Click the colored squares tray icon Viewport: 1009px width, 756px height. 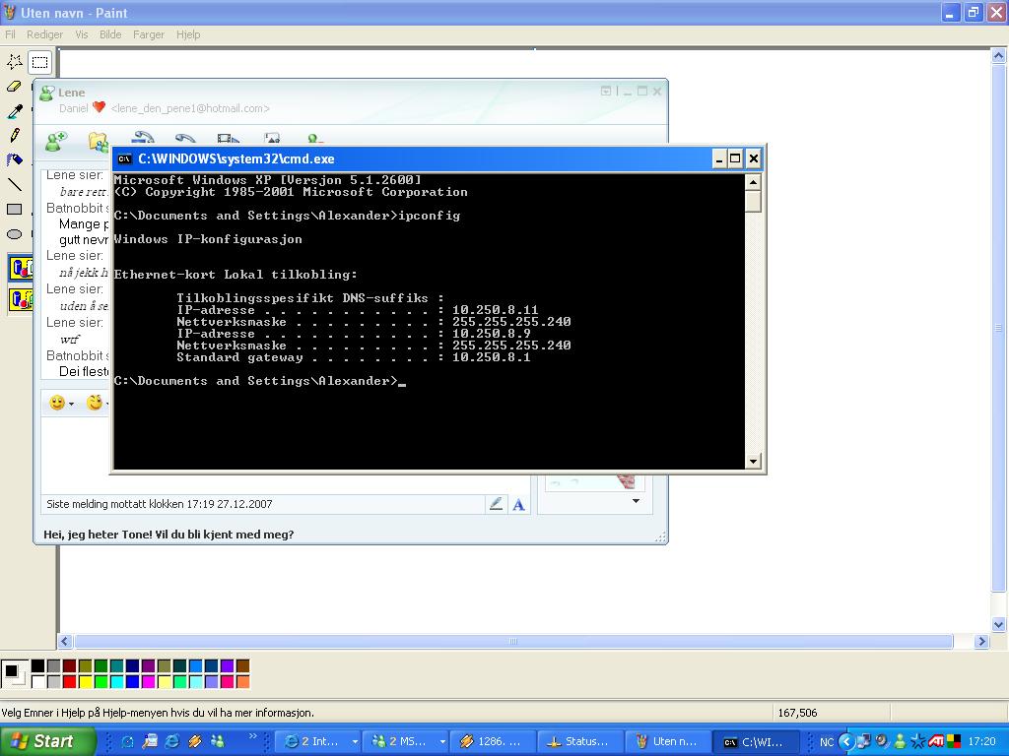[x=954, y=742]
